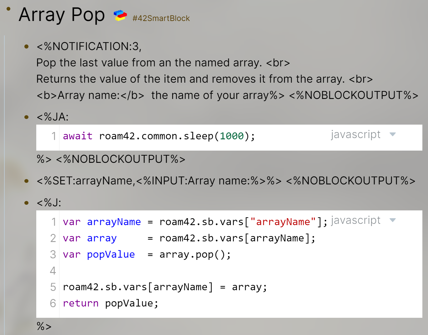This screenshot has width=428, height=335.
Task: Click the javascript label on the sleep code block
Action: (355, 135)
